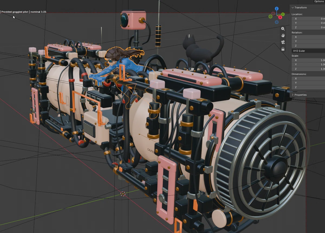Image resolution: width=325 pixels, height=233 pixels.
Task: Open the Options menu in header
Action: (x=319, y=1)
